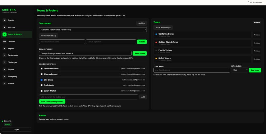Archive the California Surge team

pyautogui.click(x=257, y=35)
